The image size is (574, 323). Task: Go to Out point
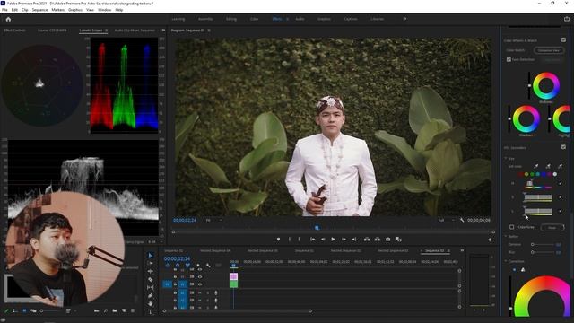click(x=354, y=240)
